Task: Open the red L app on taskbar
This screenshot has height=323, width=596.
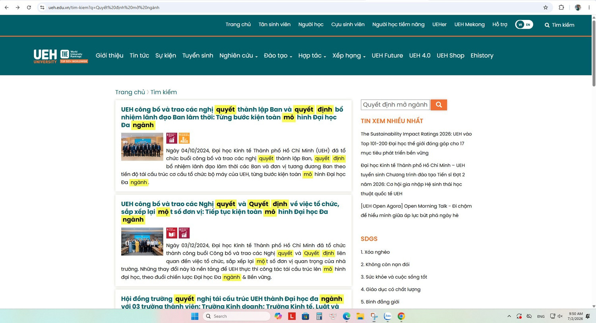Action: (292, 316)
